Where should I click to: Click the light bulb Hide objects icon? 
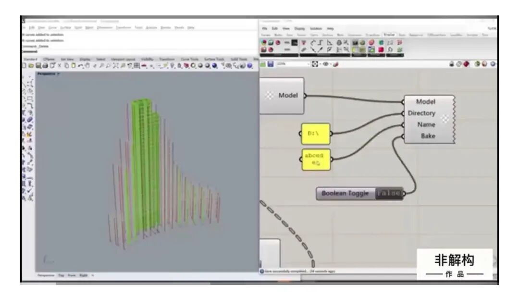click(173, 65)
